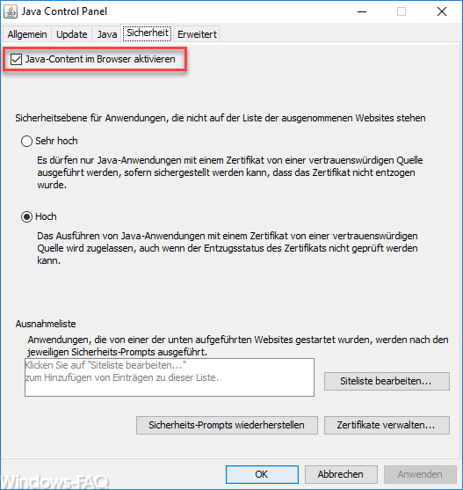This screenshot has height=490, width=463.
Task: Select the Hoch security level
Action: coord(26,217)
